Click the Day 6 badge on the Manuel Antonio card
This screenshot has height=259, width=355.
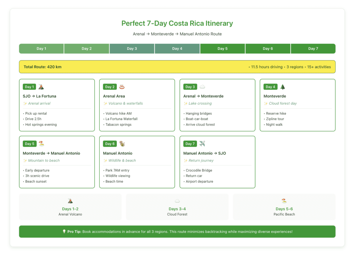pyautogui.click(x=110, y=144)
